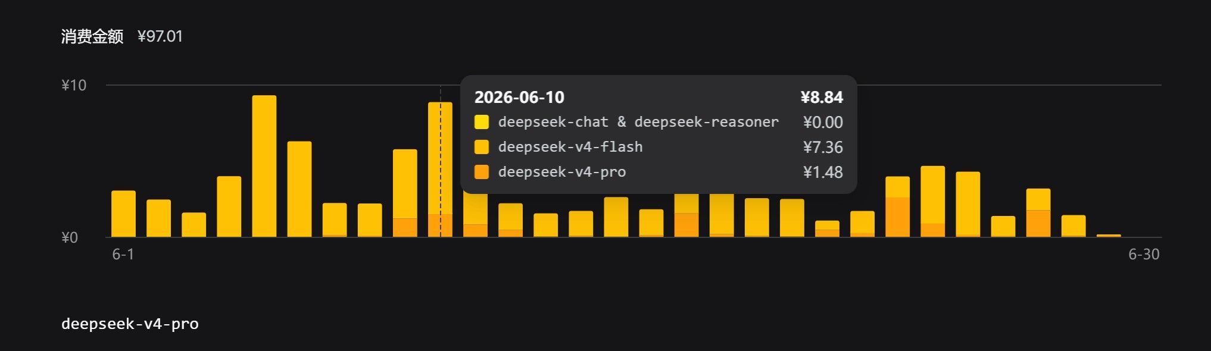Select the tallest bar in the chart
This screenshot has width=1211, height=351.
(264, 166)
